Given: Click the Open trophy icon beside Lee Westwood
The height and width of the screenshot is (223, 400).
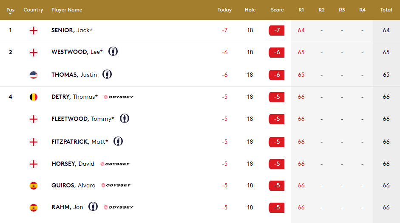Looking at the screenshot, I should (113, 52).
